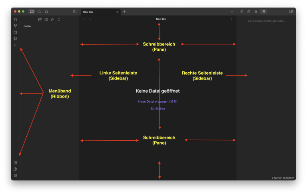This screenshot has width=307, height=195.
Task: Create a new folder icon
Action: coord(46,20)
